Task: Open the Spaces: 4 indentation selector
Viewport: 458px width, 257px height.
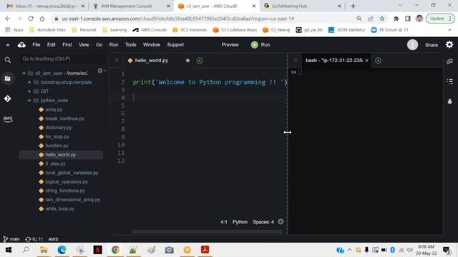Action: [263, 222]
